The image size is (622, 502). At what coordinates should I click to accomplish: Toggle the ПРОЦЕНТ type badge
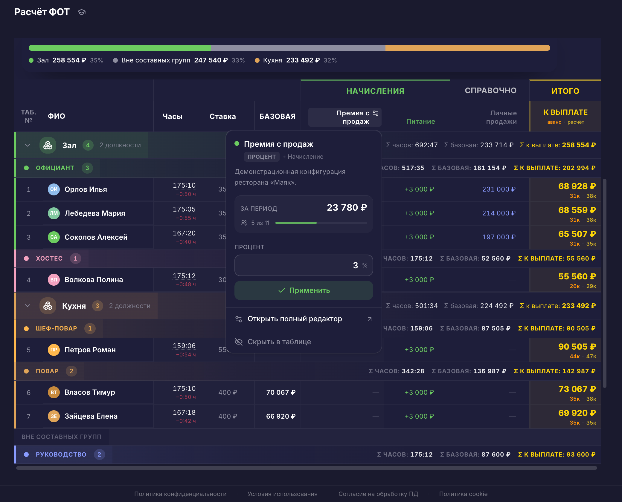262,157
